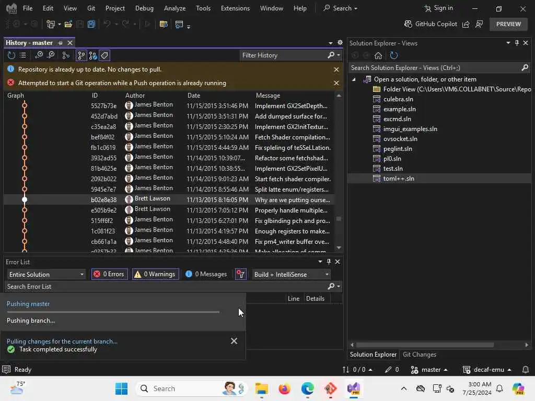Click the branch graph icon in History toolbar
Screen dimensions: 535x401
[x=66, y=55]
